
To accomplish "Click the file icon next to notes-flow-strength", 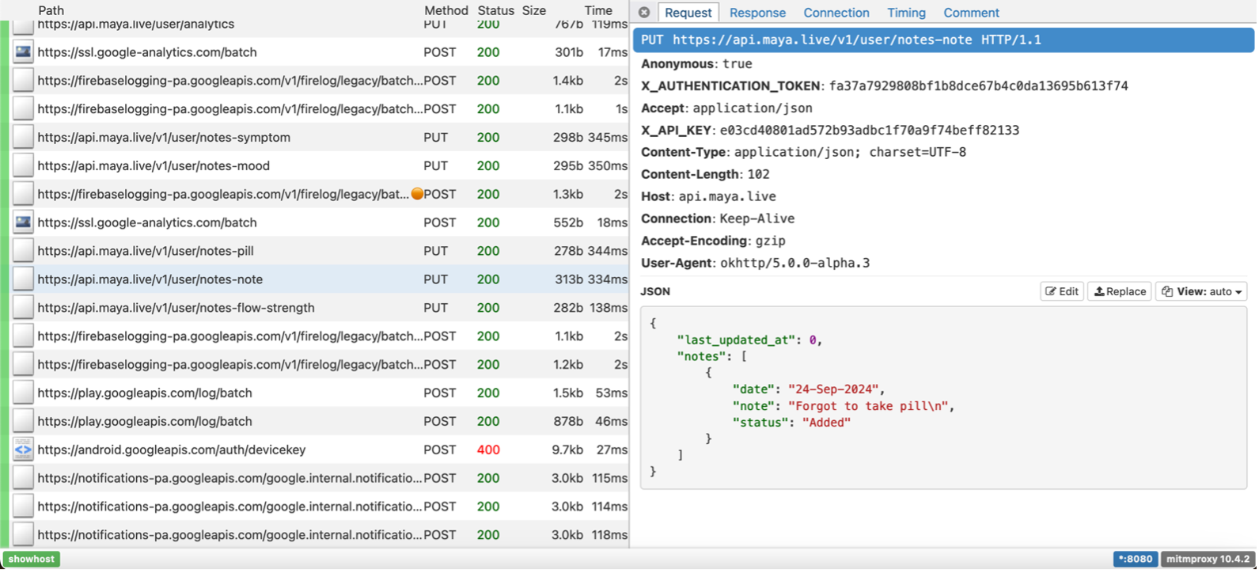I will (x=23, y=308).
